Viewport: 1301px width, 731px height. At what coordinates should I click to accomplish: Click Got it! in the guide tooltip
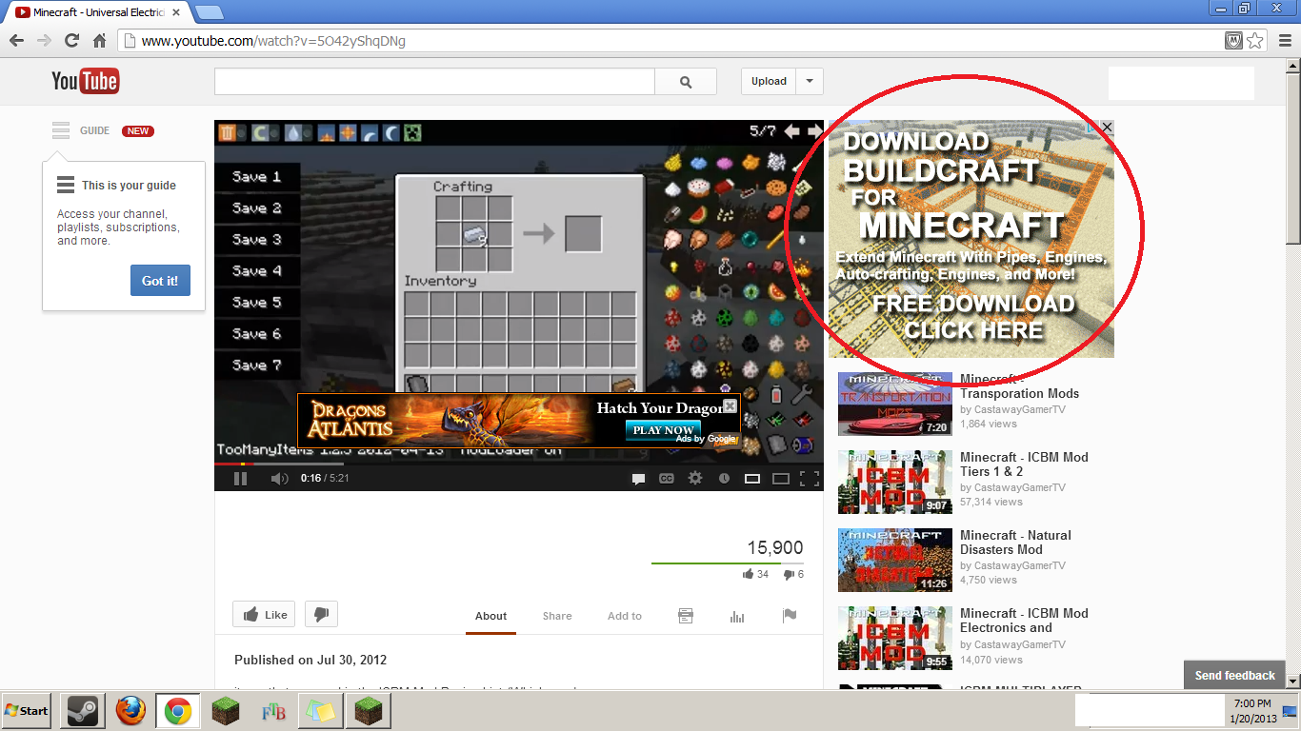160,281
